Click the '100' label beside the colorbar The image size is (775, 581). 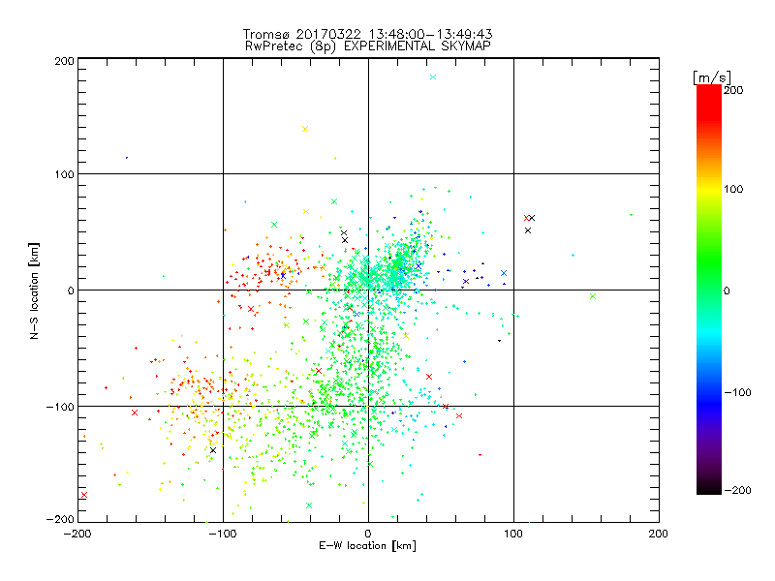[x=733, y=189]
